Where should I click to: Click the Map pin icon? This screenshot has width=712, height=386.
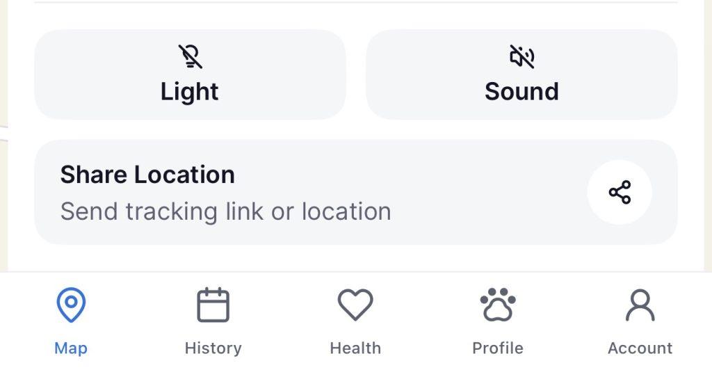[71, 306]
